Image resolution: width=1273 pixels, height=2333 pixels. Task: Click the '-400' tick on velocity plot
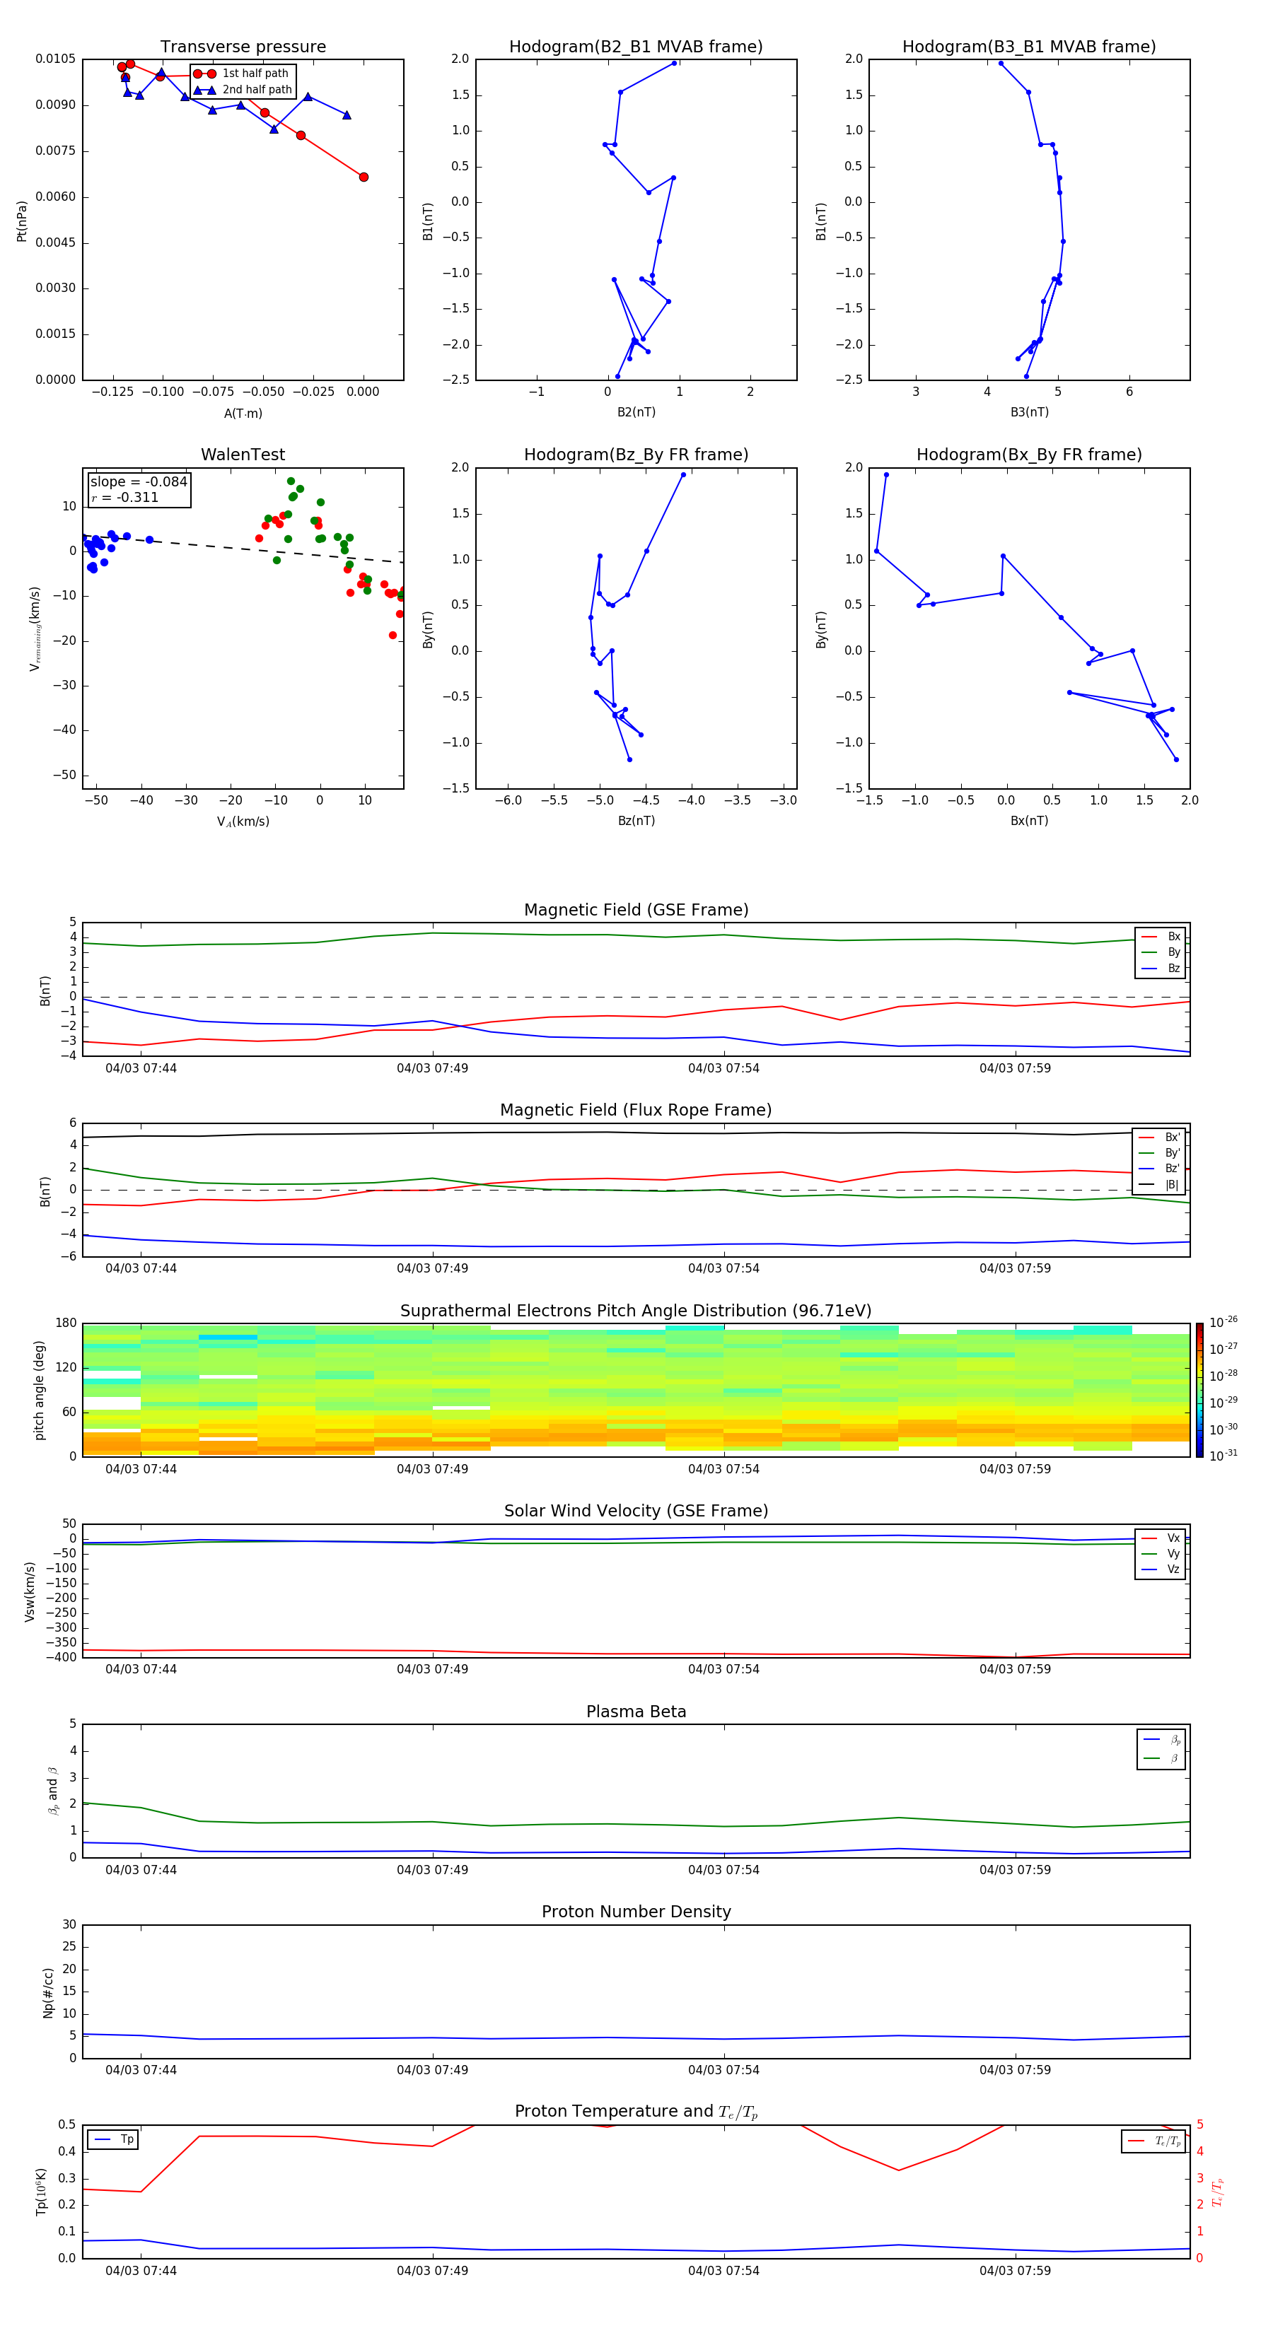[x=62, y=1657]
